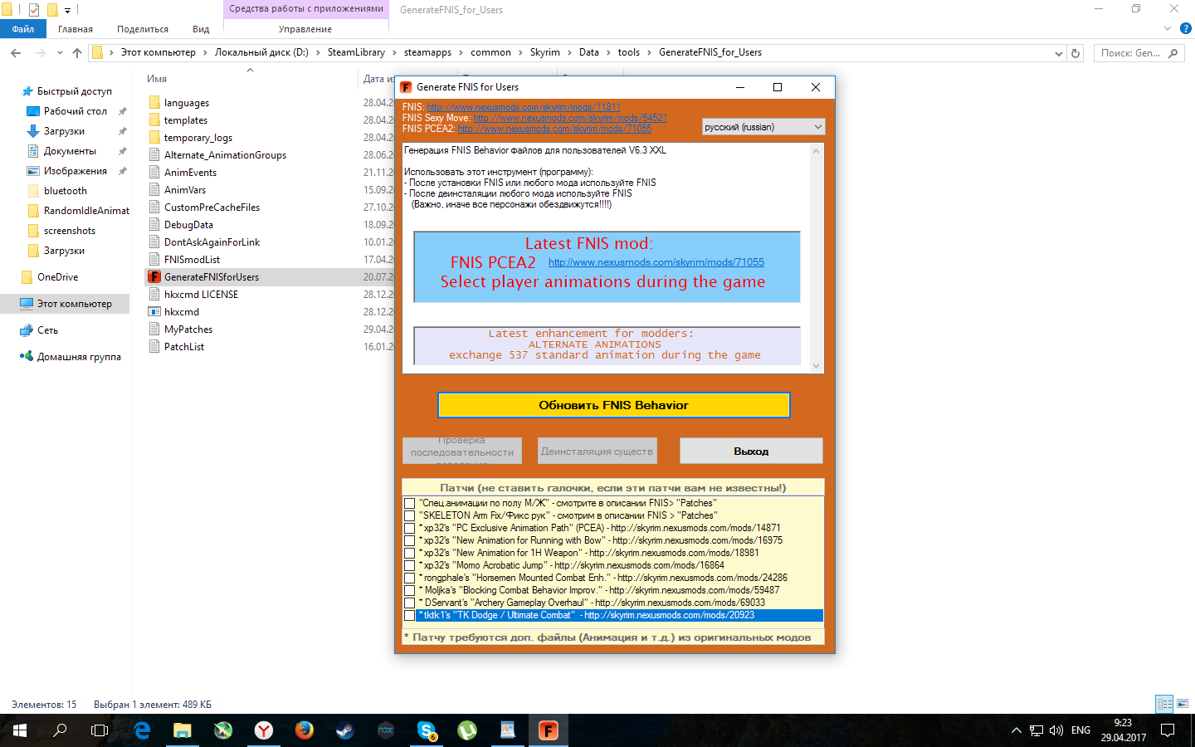This screenshot has height=747, width=1195.
Task: Select the FNISmodList file
Action: click(192, 260)
